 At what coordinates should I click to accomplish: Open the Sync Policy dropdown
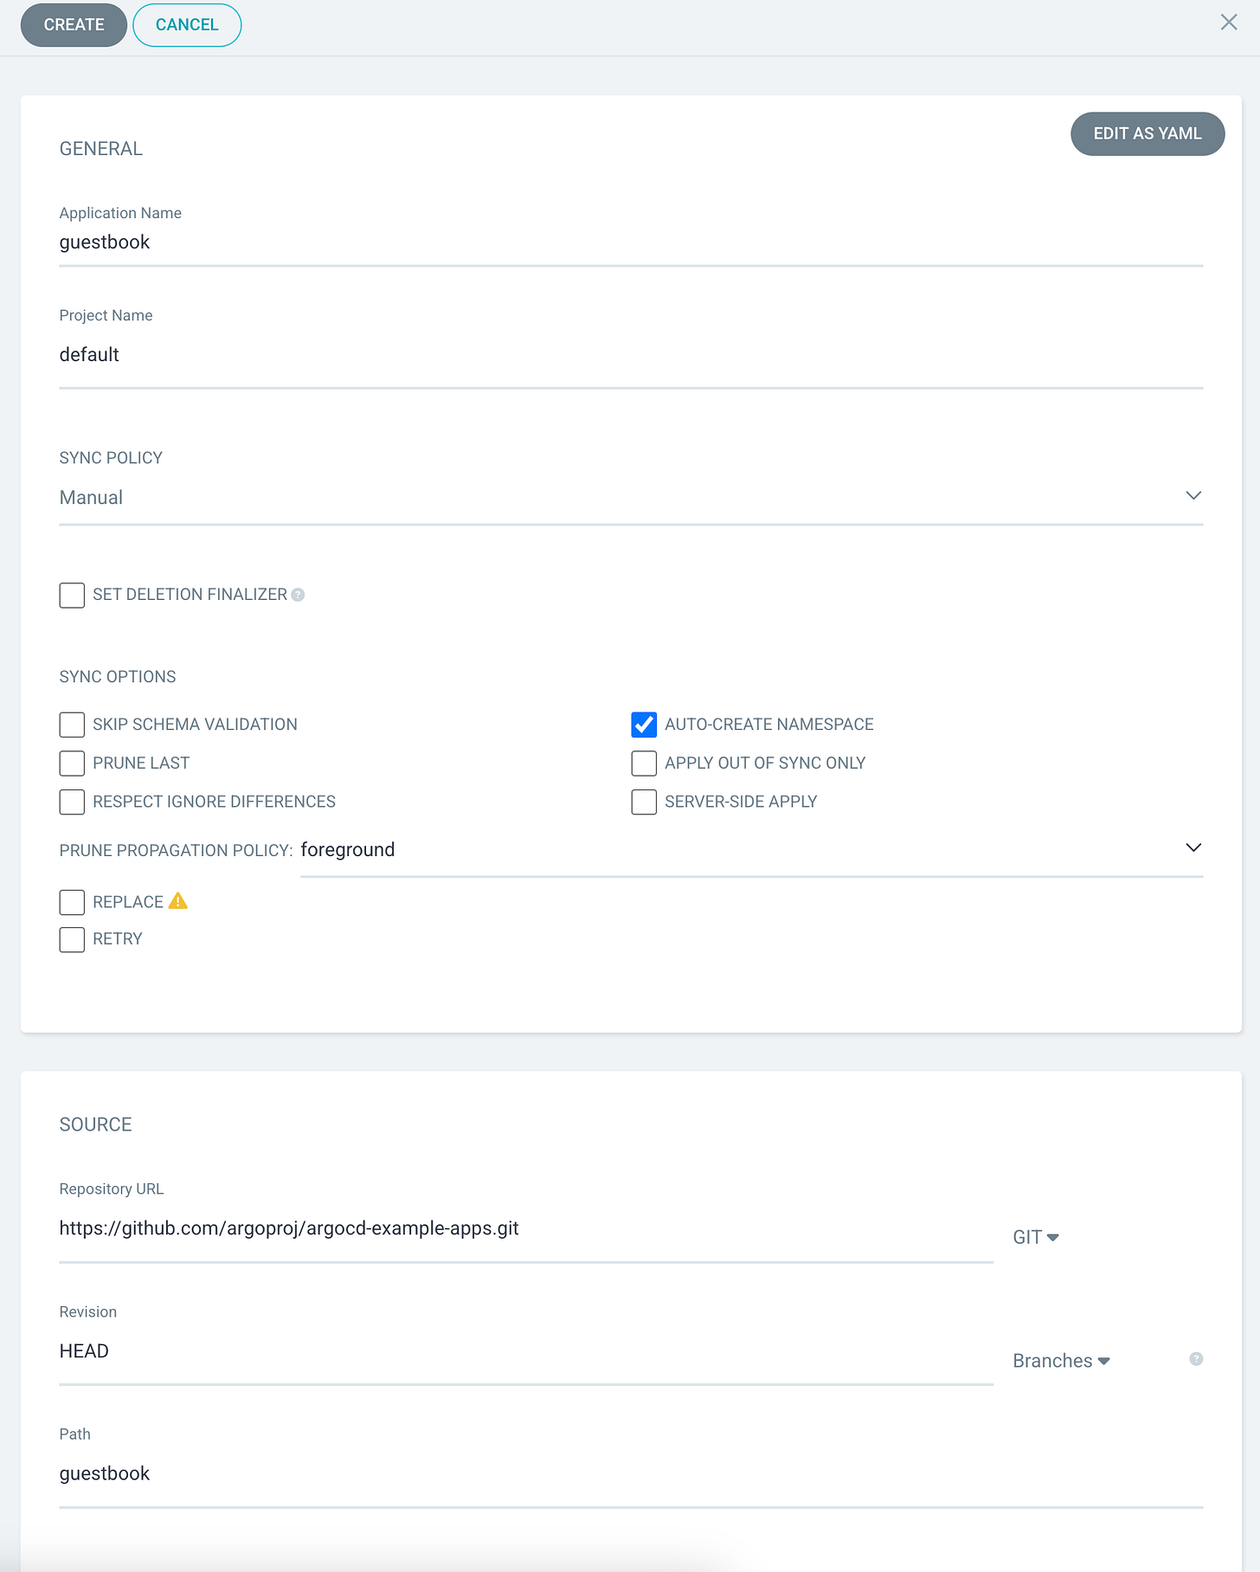(x=1193, y=495)
